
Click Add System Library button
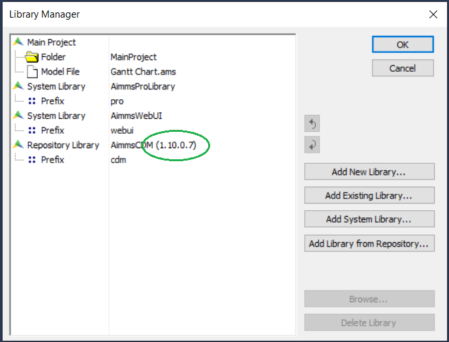coord(369,219)
